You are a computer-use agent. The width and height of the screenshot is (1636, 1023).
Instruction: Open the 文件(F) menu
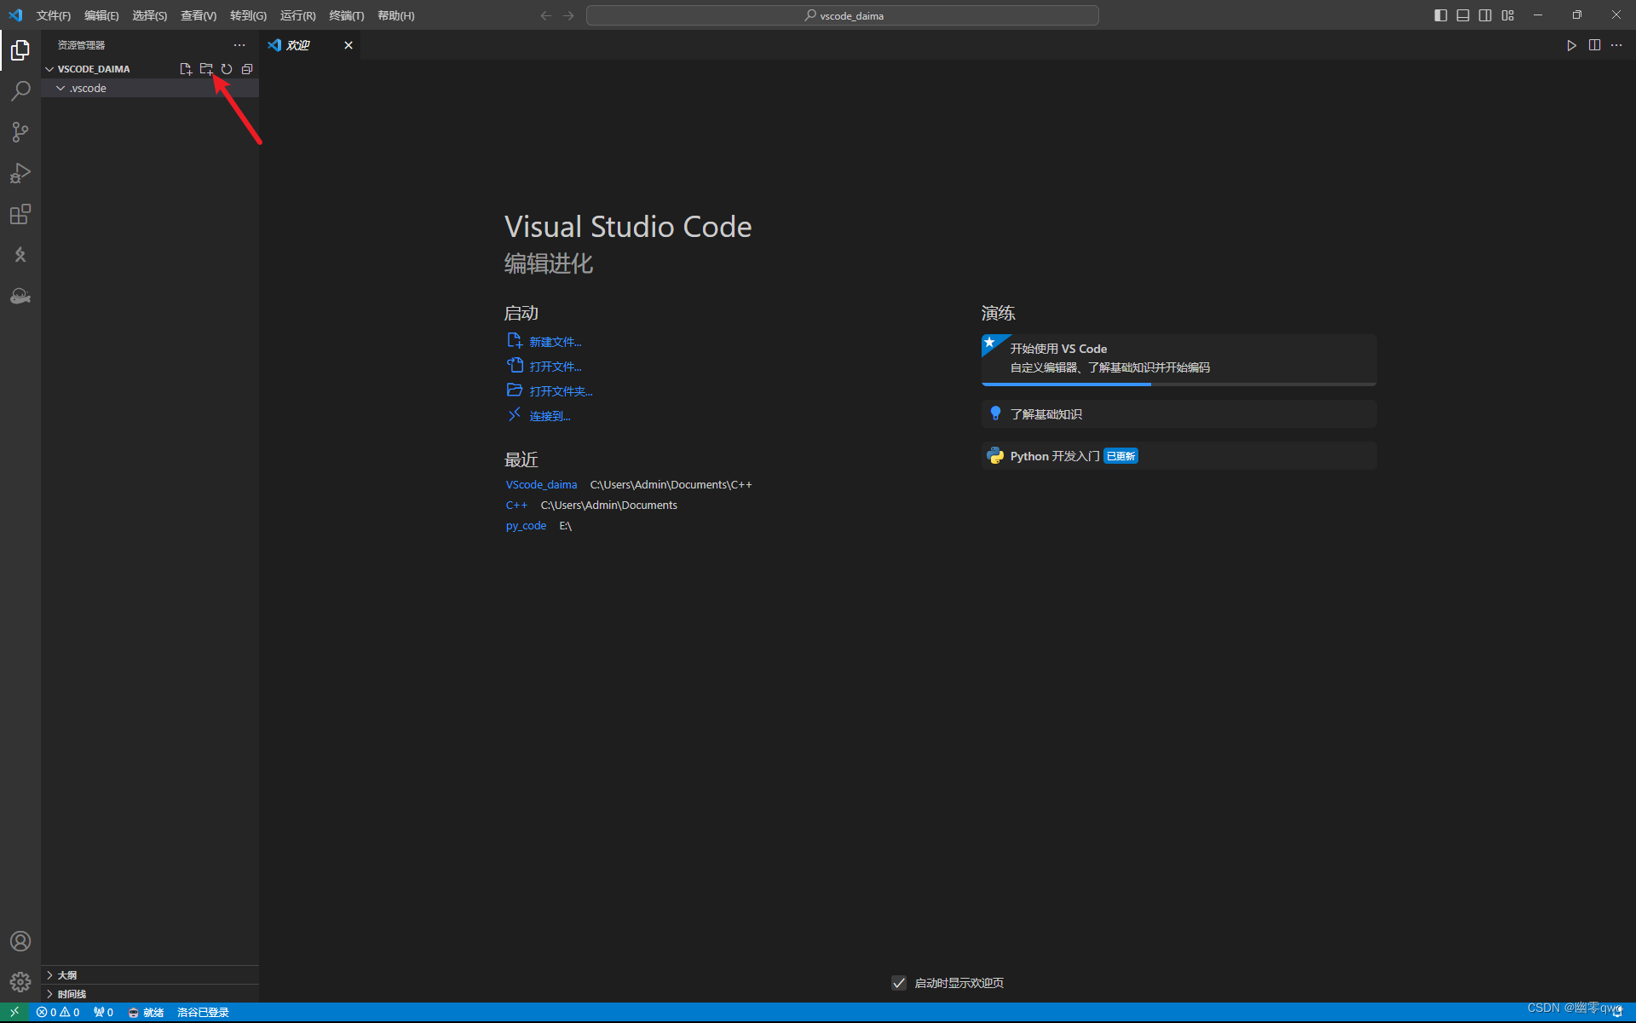tap(54, 15)
